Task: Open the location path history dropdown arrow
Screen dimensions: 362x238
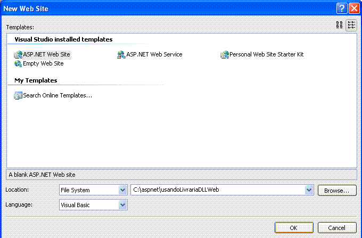Action: (x=309, y=190)
